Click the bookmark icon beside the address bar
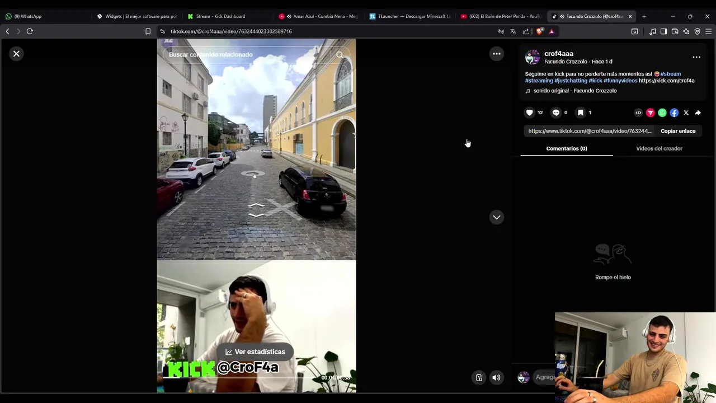The height and width of the screenshot is (403, 716). tap(148, 31)
